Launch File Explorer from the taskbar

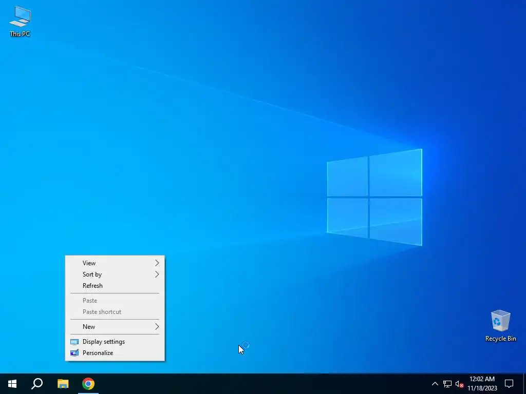click(x=63, y=384)
